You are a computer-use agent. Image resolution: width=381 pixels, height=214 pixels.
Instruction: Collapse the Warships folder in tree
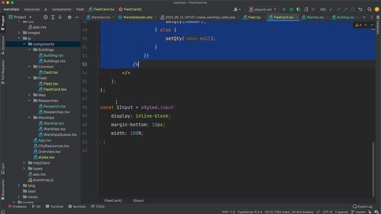(29, 118)
